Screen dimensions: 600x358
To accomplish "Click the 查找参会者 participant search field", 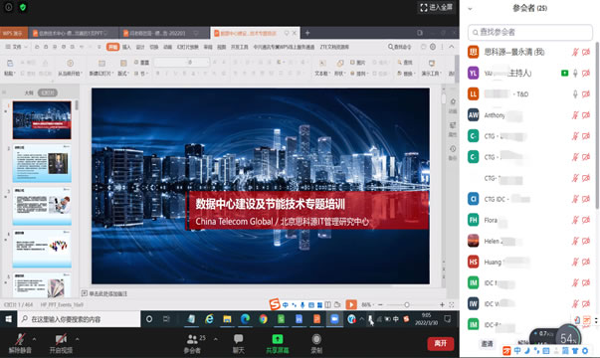I will pyautogui.click(x=530, y=32).
